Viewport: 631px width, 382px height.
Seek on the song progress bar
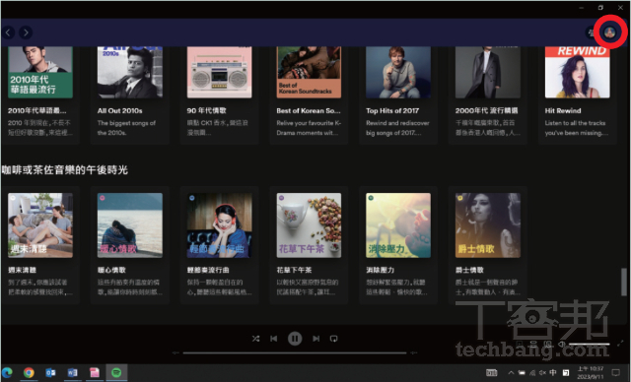[x=295, y=352]
